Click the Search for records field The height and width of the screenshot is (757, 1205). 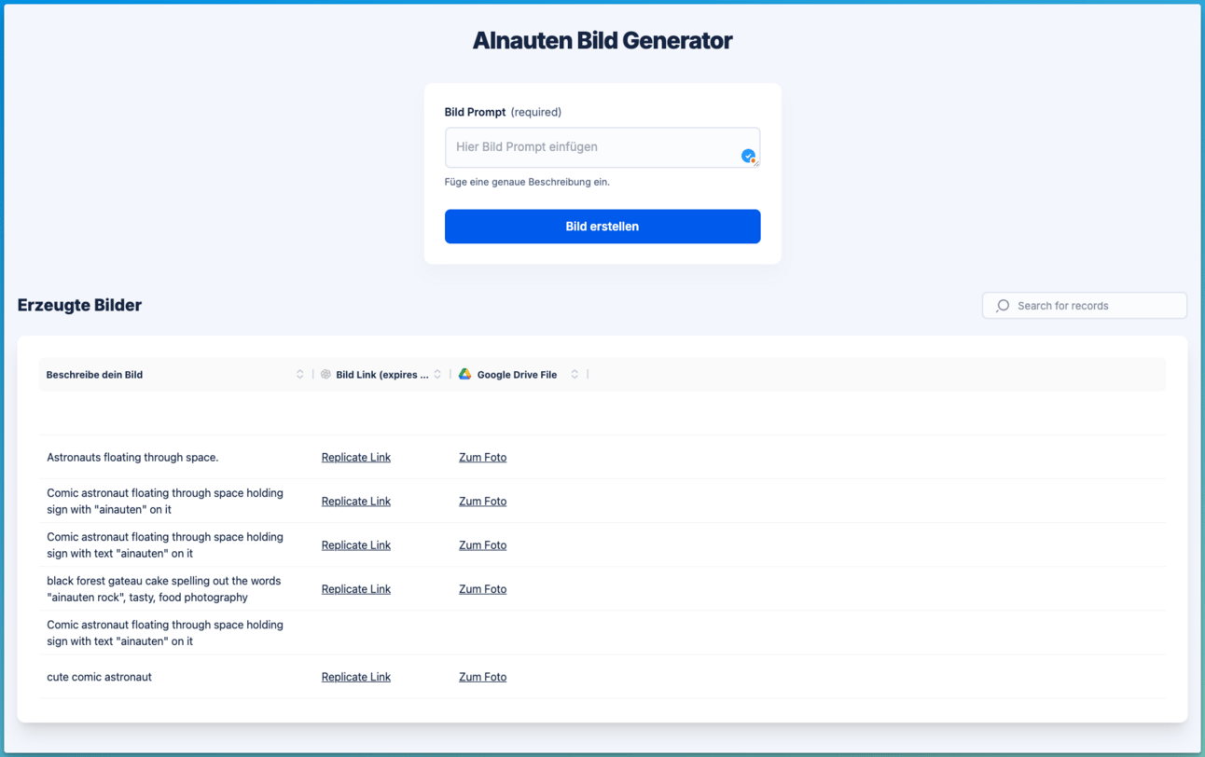(1085, 306)
